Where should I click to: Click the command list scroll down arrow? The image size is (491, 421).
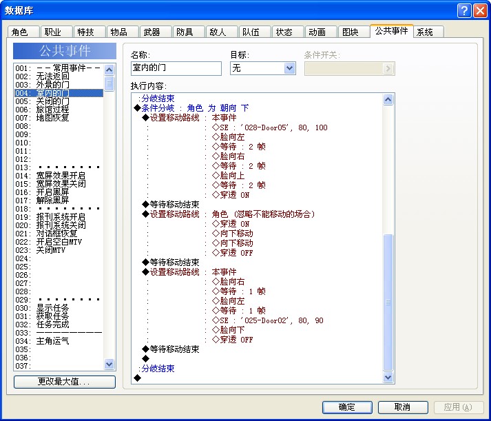[388, 377]
